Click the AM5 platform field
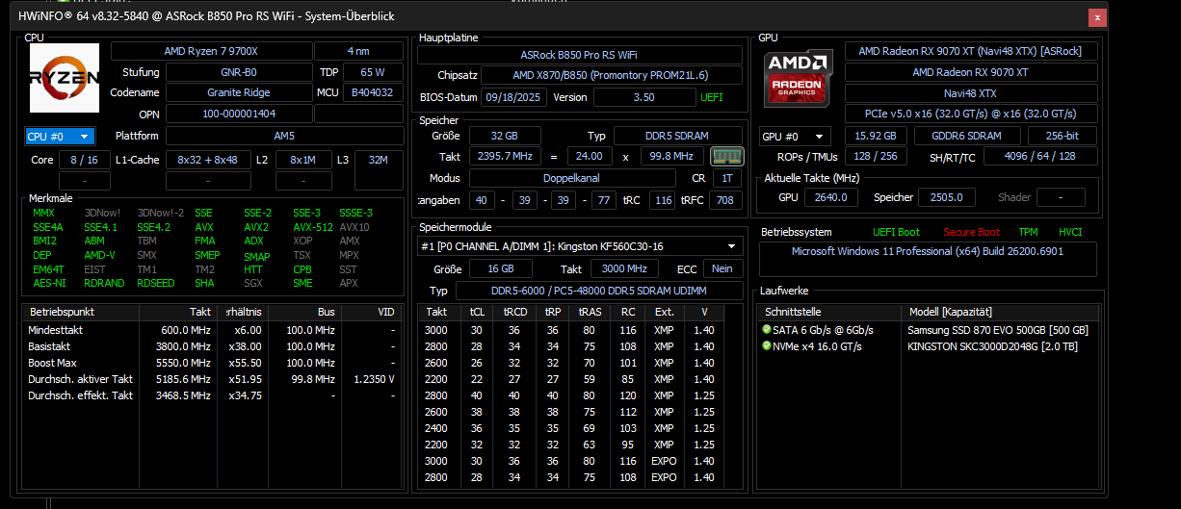This screenshot has height=509, width=1181. (x=284, y=136)
